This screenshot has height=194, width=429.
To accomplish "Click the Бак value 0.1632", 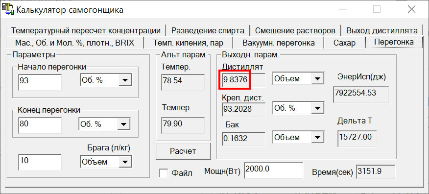I will pyautogui.click(x=243, y=139).
